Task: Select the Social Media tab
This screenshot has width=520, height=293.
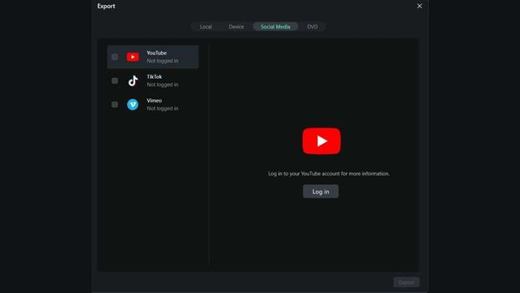Action: (x=275, y=27)
